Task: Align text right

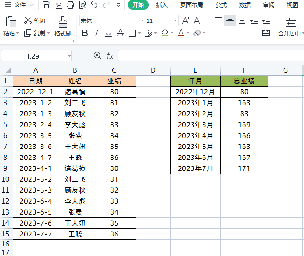Action: (x=242, y=33)
